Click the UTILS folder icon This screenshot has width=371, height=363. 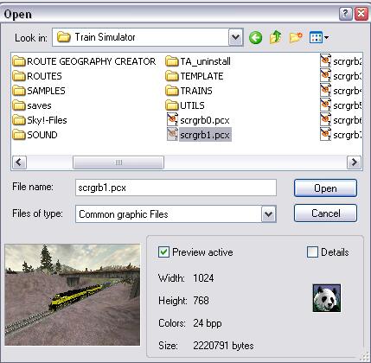coord(172,105)
